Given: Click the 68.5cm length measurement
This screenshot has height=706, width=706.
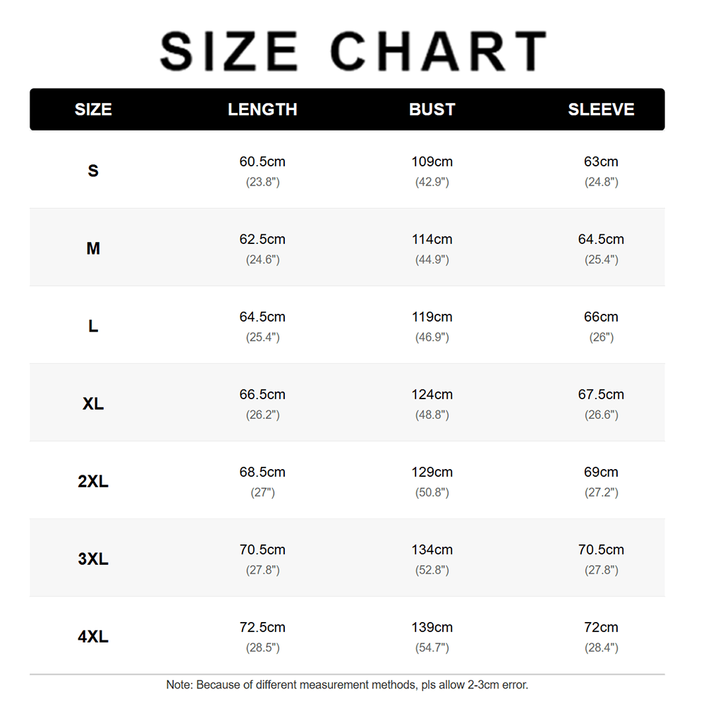Looking at the screenshot, I should pyautogui.click(x=262, y=473).
